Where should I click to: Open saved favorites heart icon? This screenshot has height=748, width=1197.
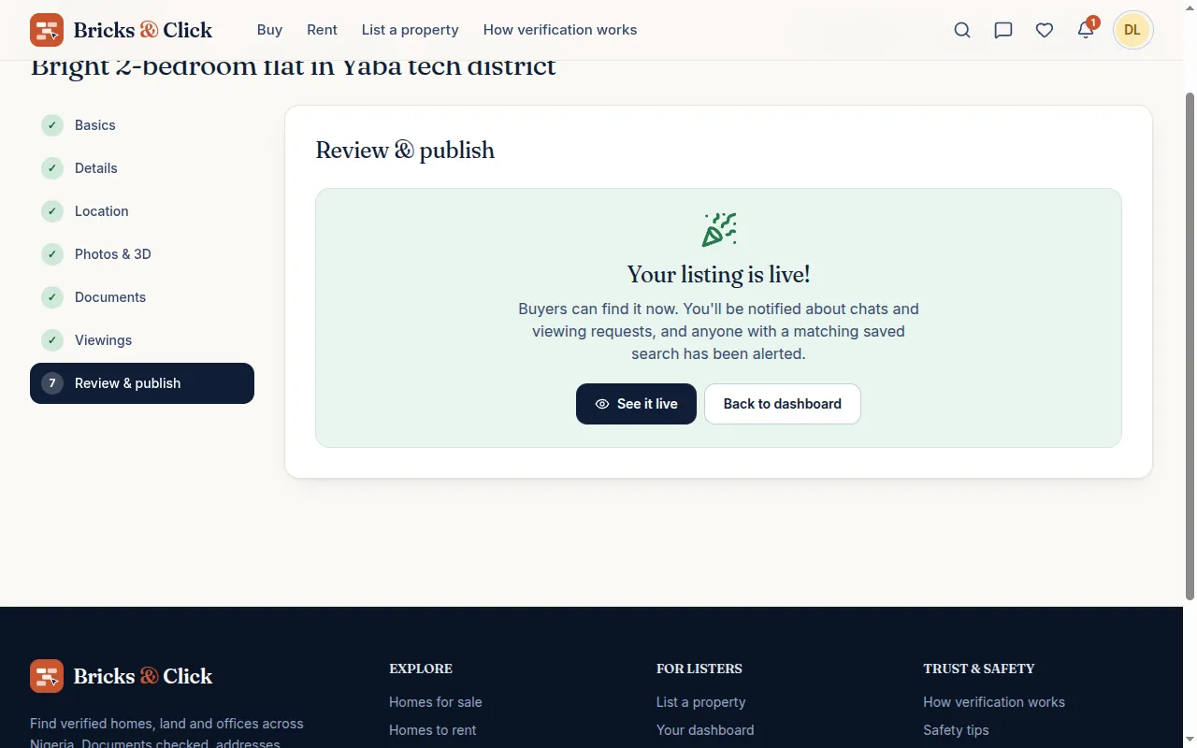(1045, 30)
